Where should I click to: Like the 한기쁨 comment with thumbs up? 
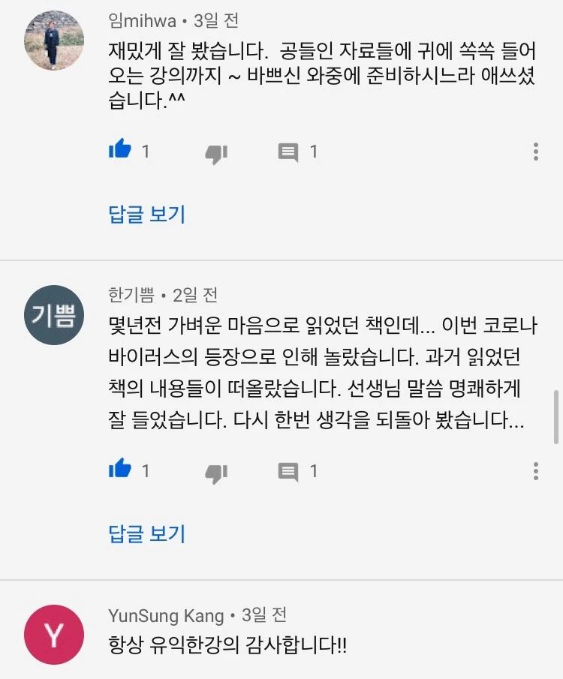point(120,469)
